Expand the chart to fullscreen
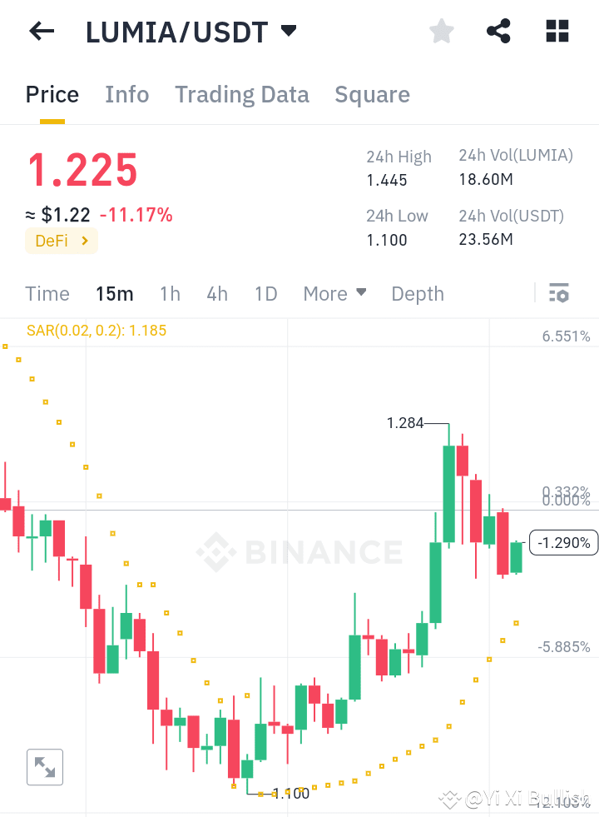 pos(45,767)
